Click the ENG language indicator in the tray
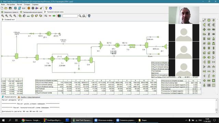 (200, 120)
